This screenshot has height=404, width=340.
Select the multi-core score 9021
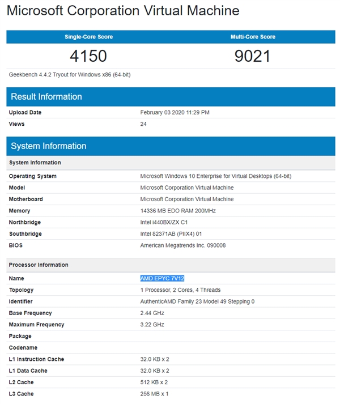[x=252, y=56]
